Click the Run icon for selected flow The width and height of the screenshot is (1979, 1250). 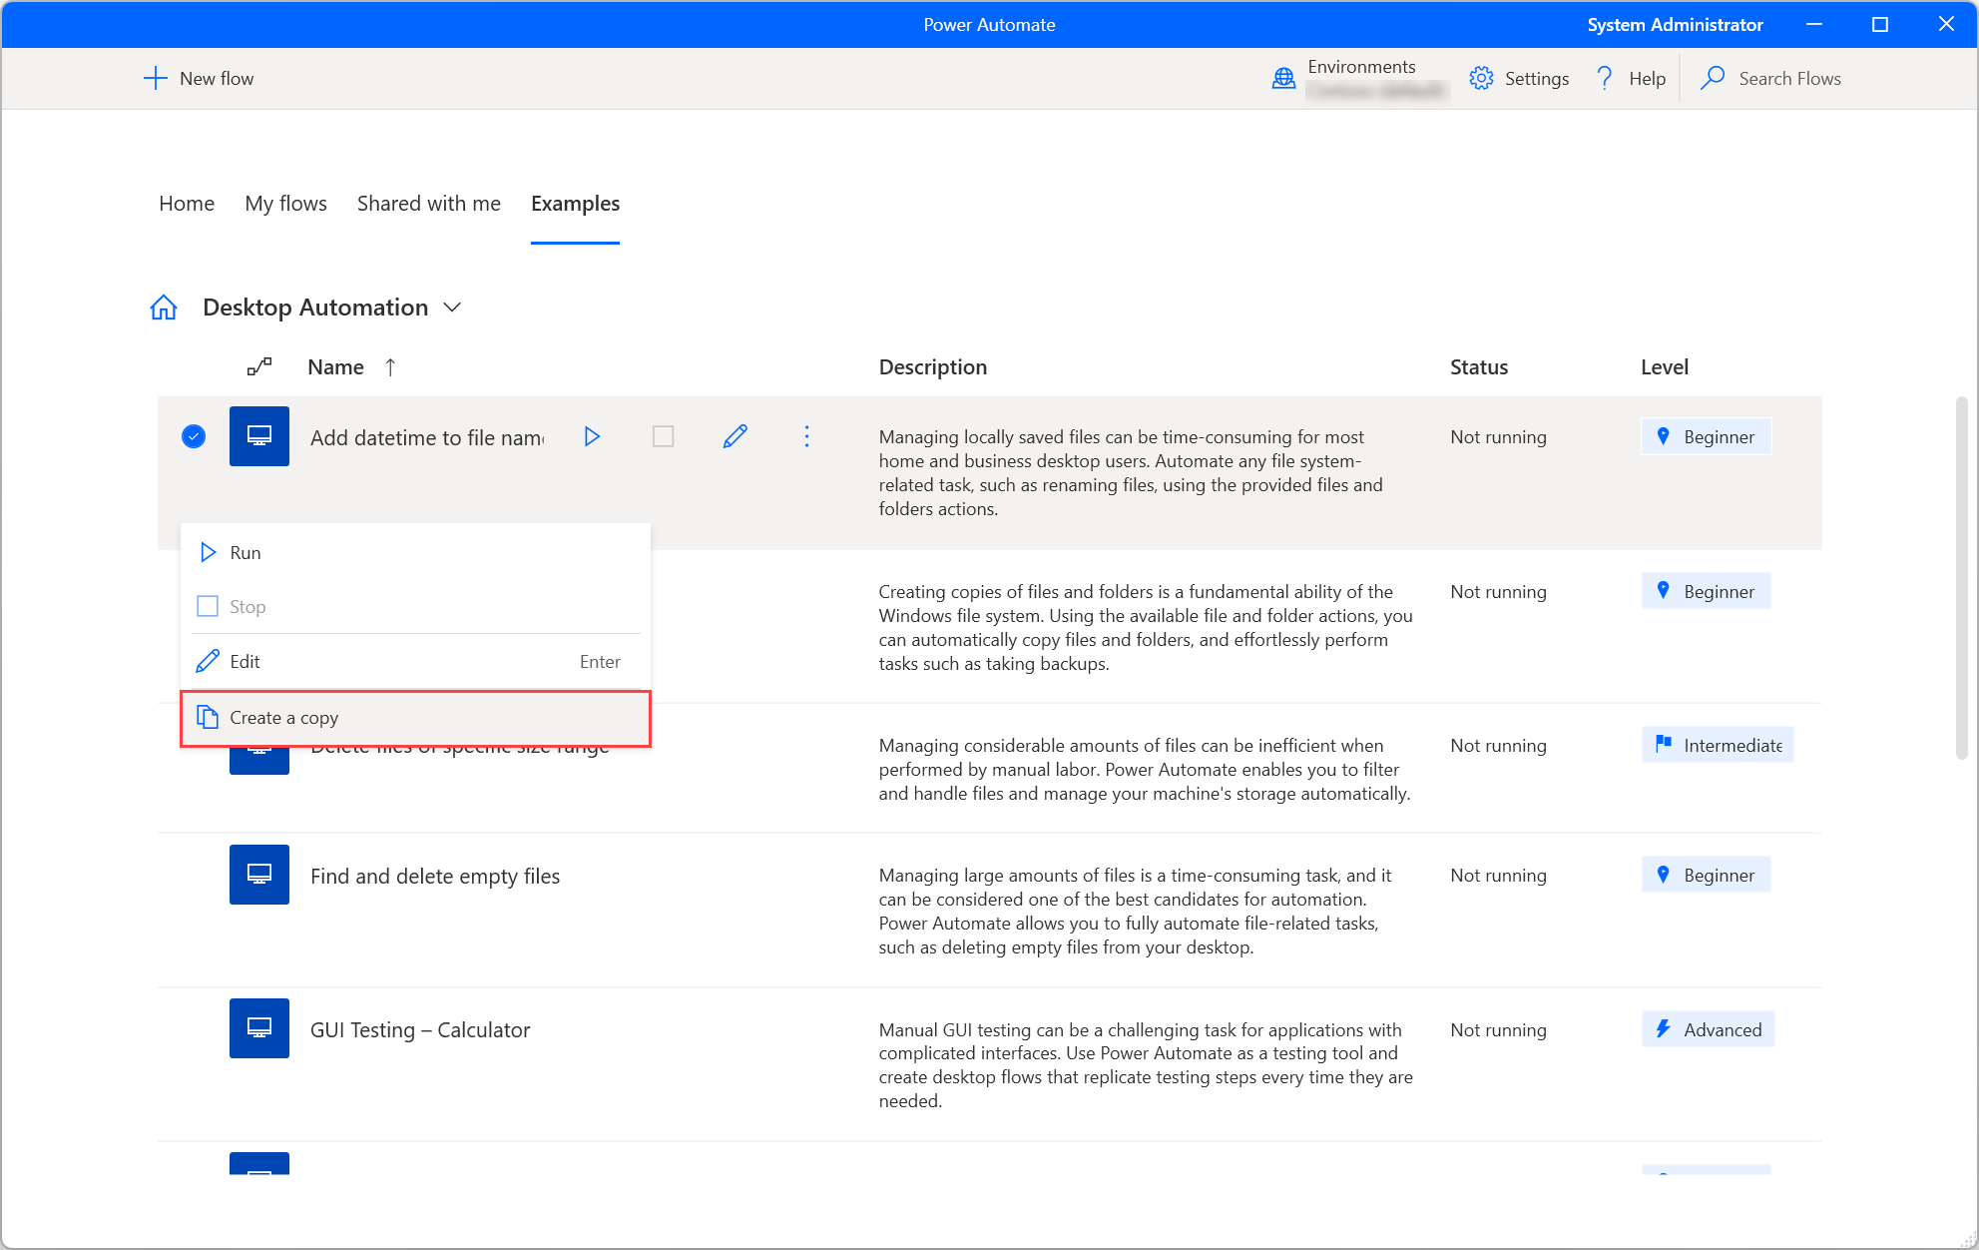pyautogui.click(x=593, y=437)
